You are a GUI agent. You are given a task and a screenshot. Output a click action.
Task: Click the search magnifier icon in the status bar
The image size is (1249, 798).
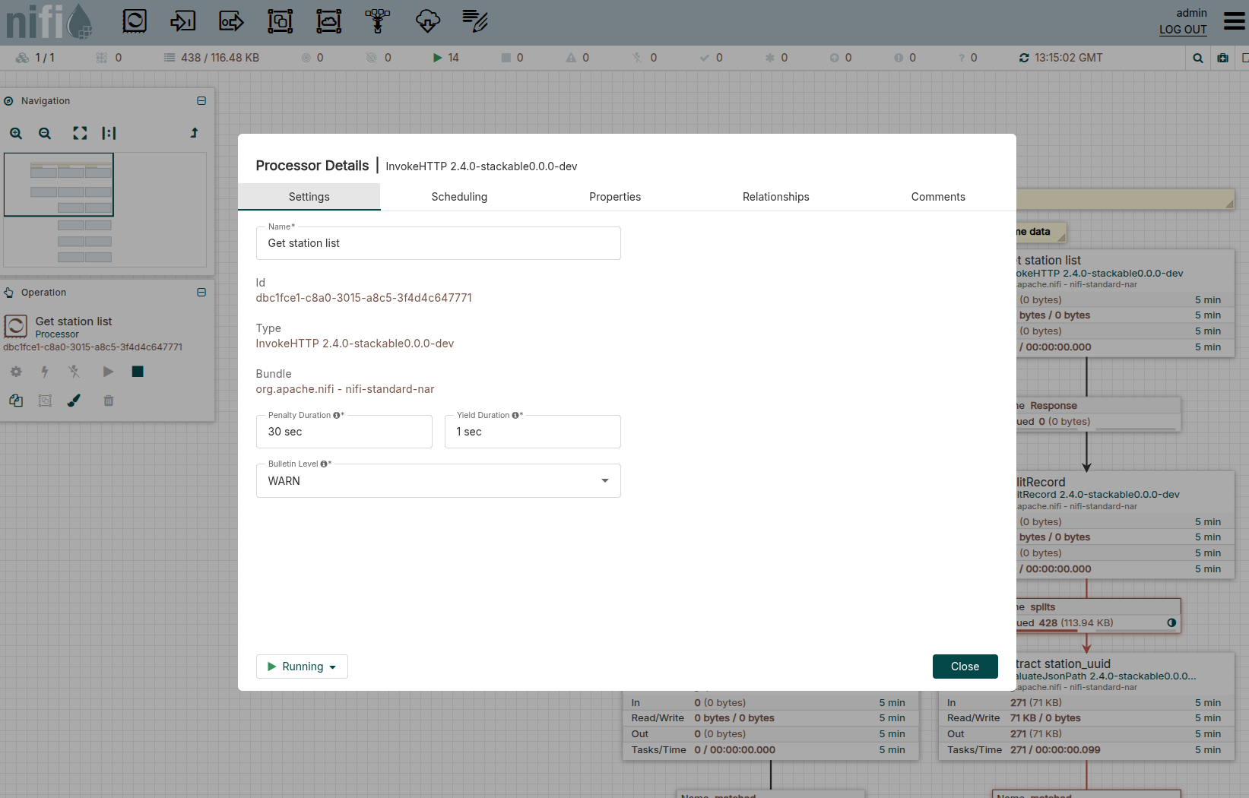tap(1198, 58)
